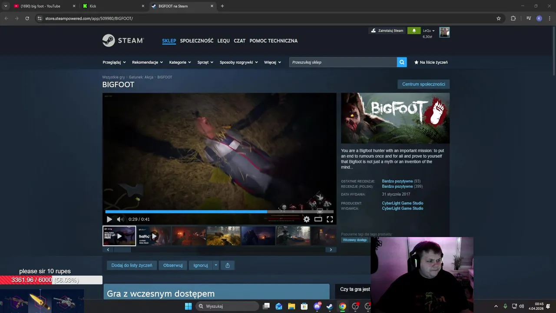The width and height of the screenshot is (556, 313).
Task: Click the Wszystkie gry breadcrumb
Action: point(113,77)
